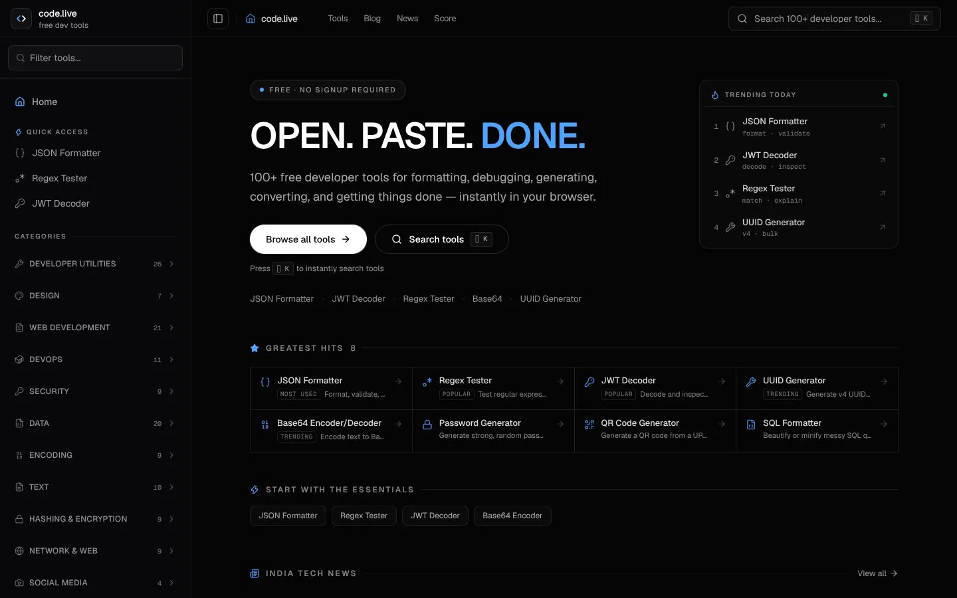Open the Tools menu in top navigation

[x=338, y=19]
